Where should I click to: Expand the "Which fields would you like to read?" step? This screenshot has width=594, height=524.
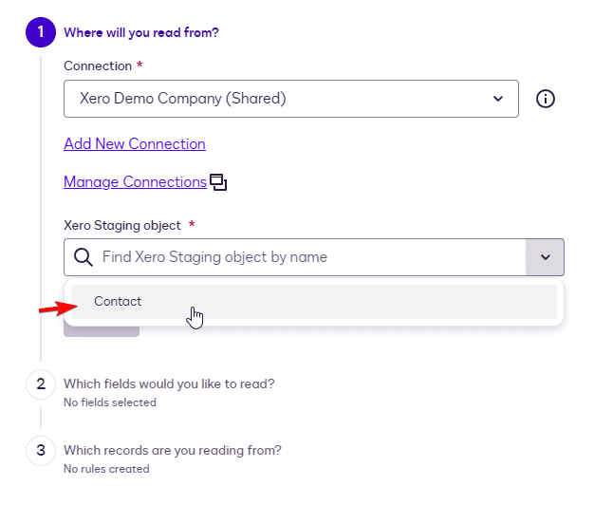(x=169, y=384)
